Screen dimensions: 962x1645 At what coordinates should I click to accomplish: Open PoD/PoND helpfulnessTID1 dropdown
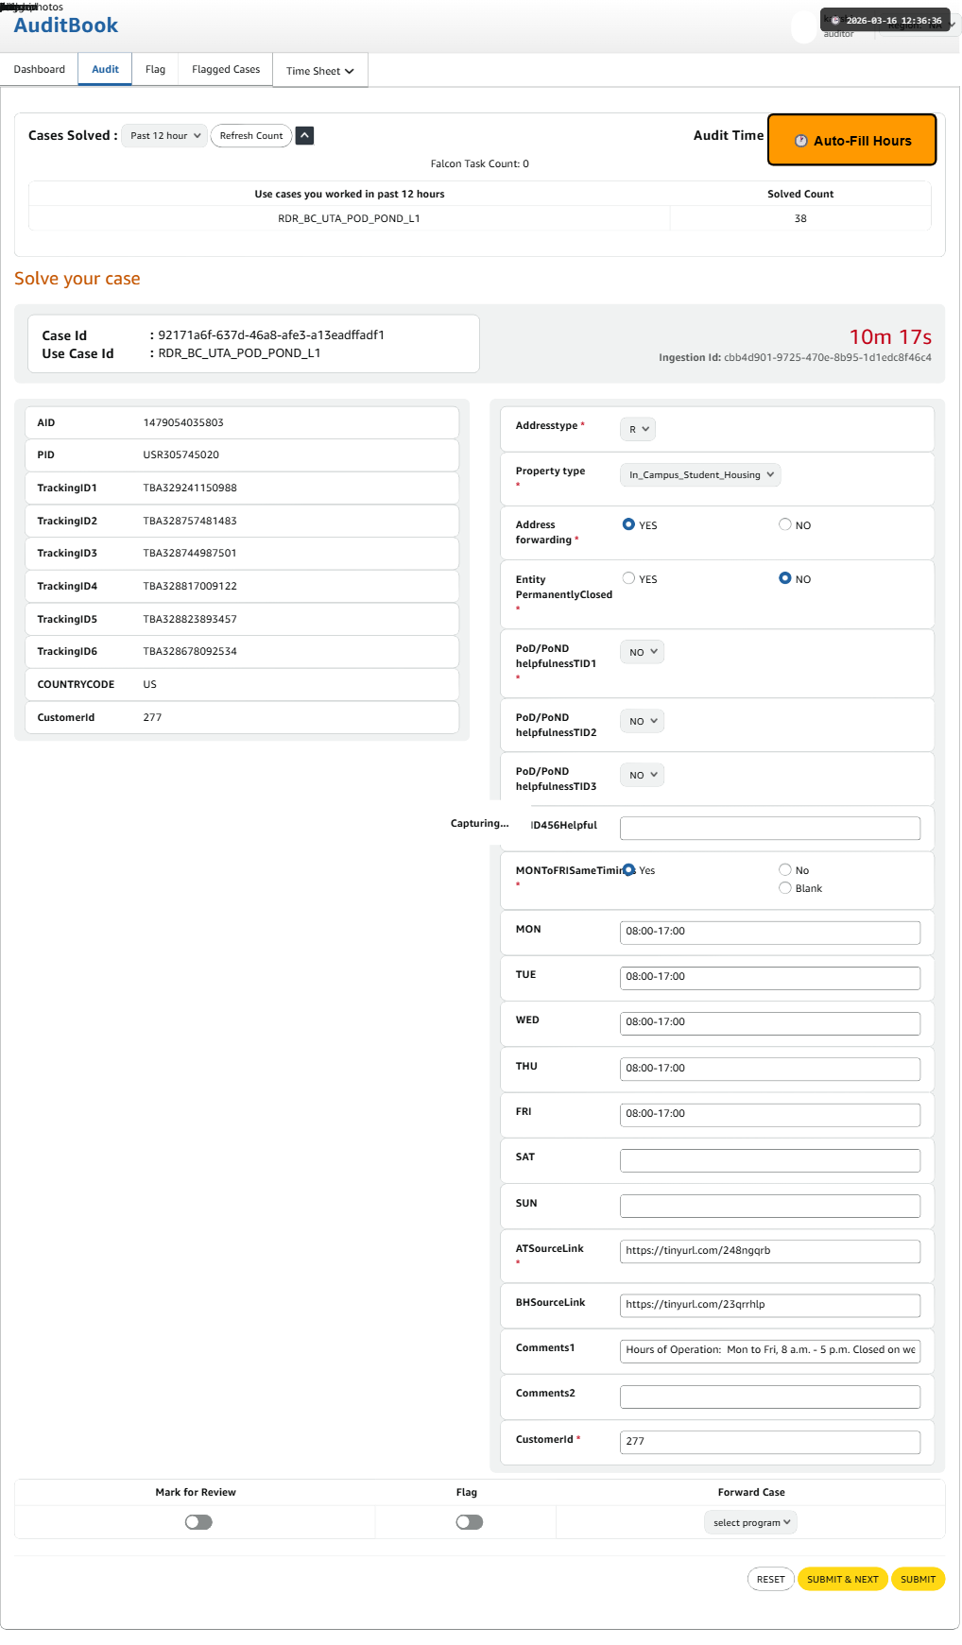[x=643, y=652]
